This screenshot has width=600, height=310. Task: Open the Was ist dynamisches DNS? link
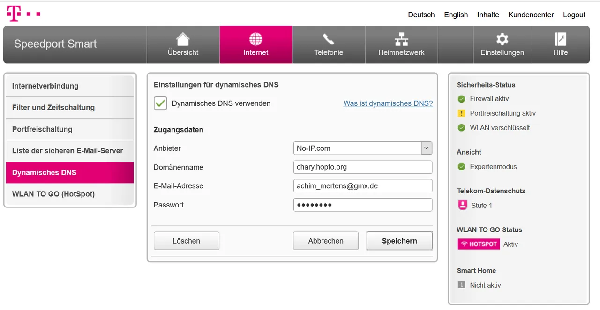388,103
